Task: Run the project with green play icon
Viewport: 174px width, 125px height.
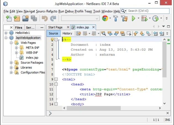Action: (133, 18)
